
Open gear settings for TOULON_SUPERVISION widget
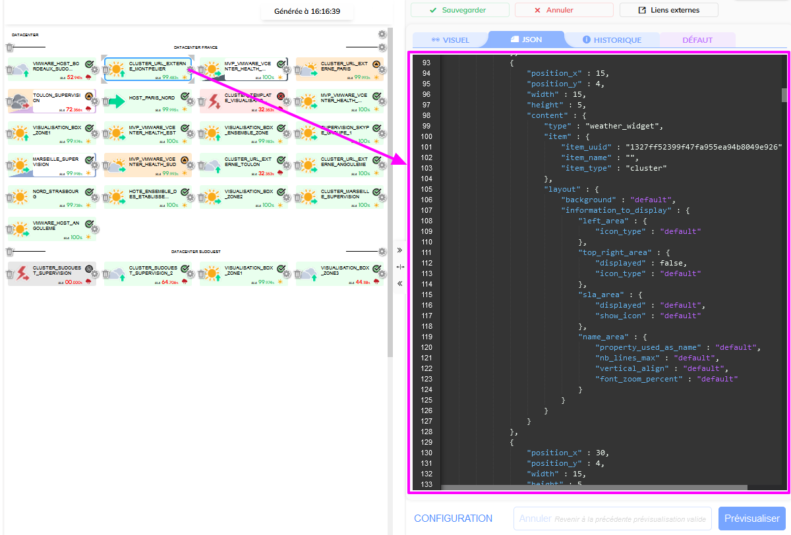[x=94, y=102]
